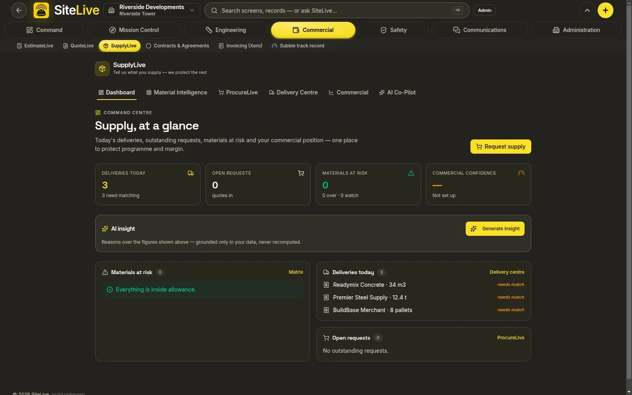Click the ⌘K shortcut badge in the search bar
This screenshot has height=395, width=632.
coord(458,10)
